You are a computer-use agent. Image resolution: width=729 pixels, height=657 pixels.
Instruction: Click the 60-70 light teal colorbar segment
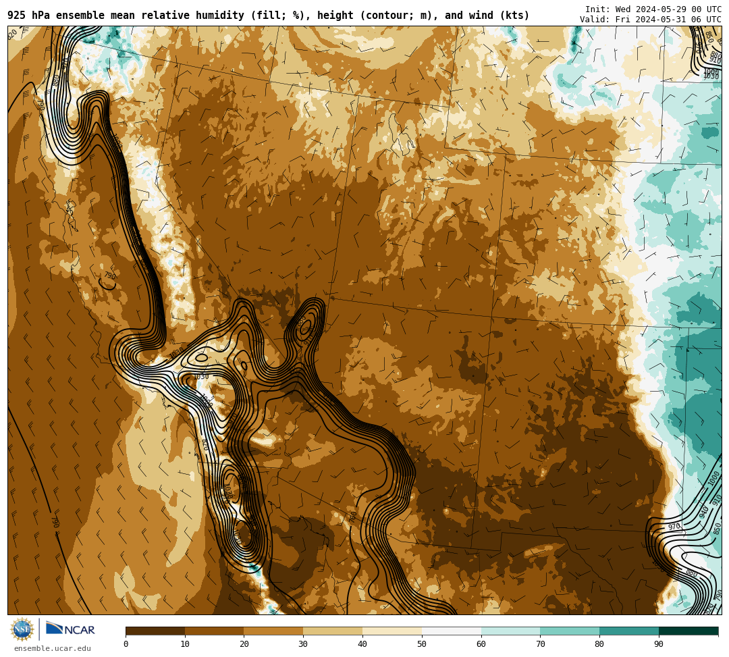511,631
